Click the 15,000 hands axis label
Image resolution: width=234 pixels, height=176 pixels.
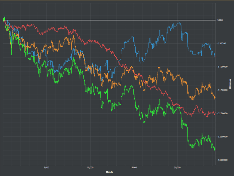pos(134,168)
